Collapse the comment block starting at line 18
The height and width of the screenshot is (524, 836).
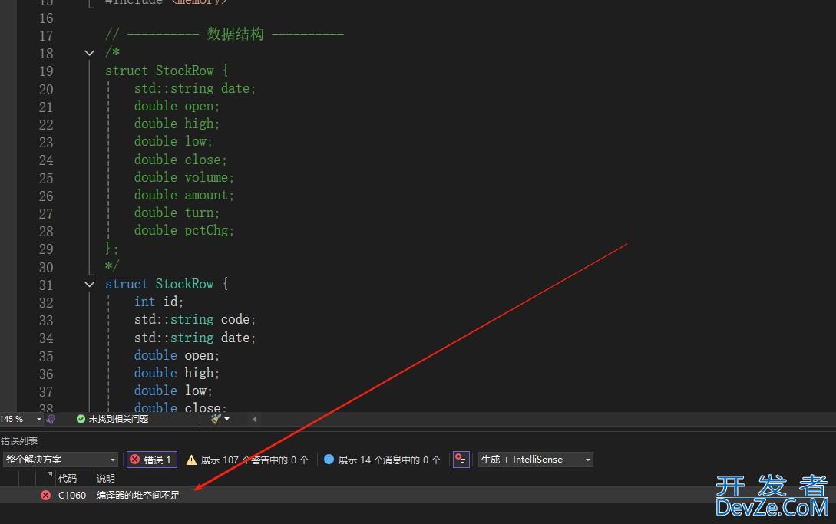[x=90, y=53]
